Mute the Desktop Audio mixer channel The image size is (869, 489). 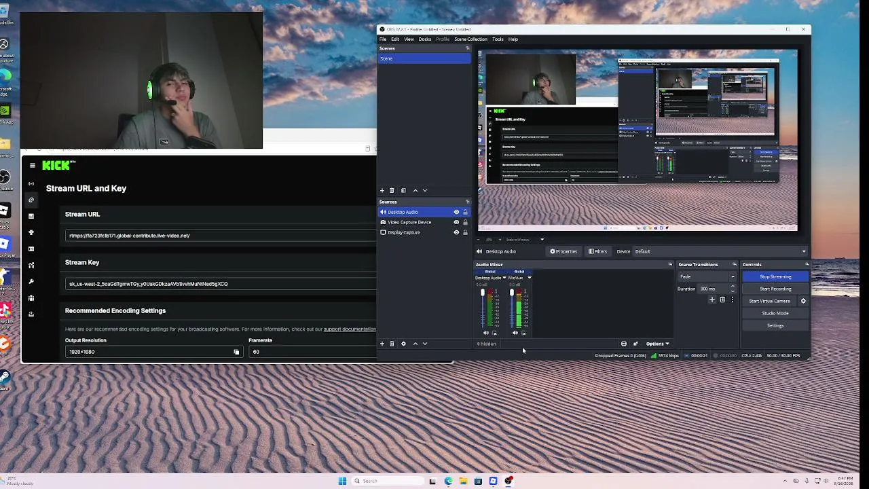486,333
